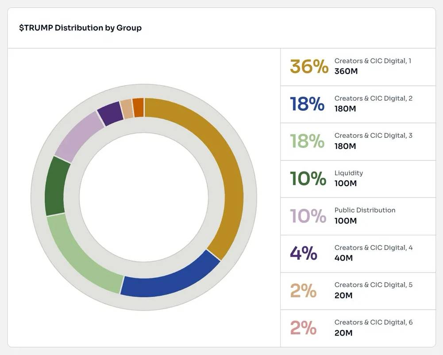Image resolution: width=443 pixels, height=355 pixels.
Task: Select the Creators & CIC Digital, 3 label
Action: [x=374, y=136]
